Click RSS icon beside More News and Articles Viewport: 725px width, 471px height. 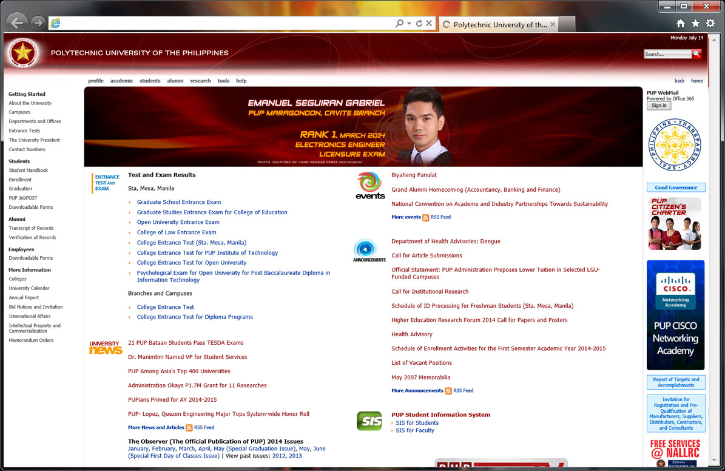[x=189, y=428]
